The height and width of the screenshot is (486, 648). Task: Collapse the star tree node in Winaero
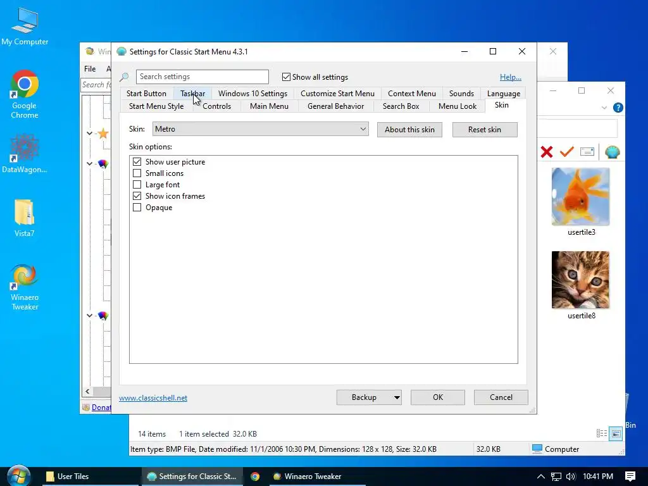pos(89,133)
